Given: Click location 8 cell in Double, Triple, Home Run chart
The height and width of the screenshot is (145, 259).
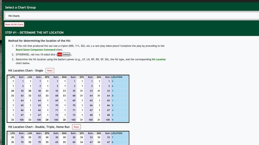Looking at the screenshot, I should point(120,142).
